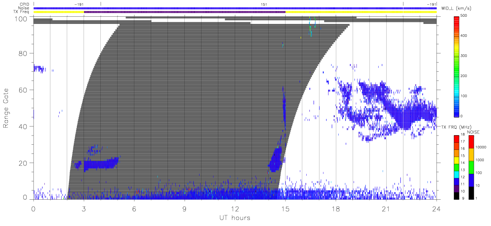The height and width of the screenshot is (226, 491).
Task: Click the 40 tick on Range Gate axis
Action: pos(23,126)
